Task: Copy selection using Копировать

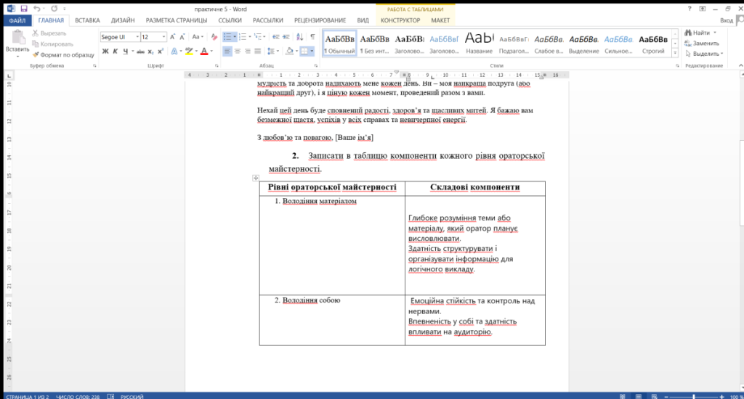Action: click(52, 44)
